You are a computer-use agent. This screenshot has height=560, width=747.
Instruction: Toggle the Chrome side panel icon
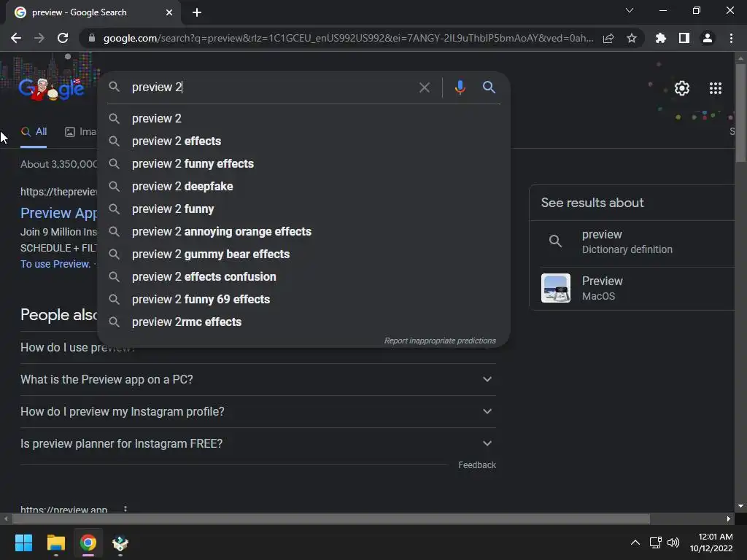tap(684, 38)
